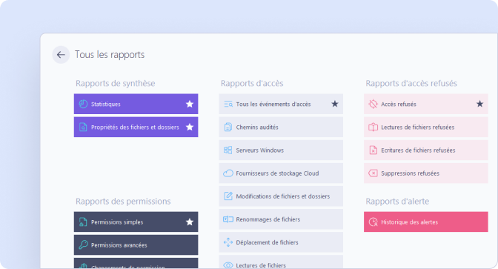Click the Permissions simples document icon
498x269 pixels.
[x=83, y=222]
